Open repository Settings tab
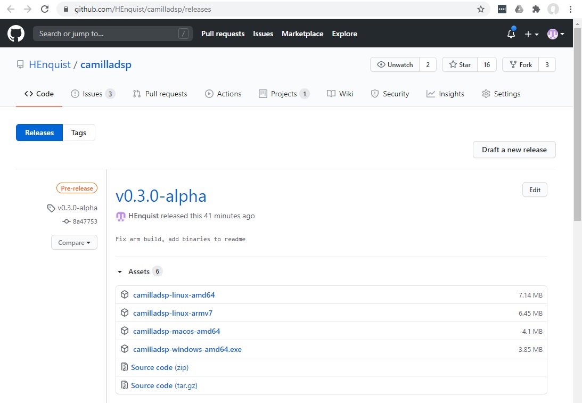This screenshot has width=582, height=403. tap(501, 94)
